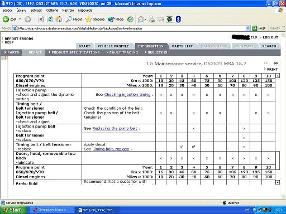The image size is (286, 214).
Task: Click 'Timing belt / belt tensioner' replace row
Action: click(x=145, y=147)
